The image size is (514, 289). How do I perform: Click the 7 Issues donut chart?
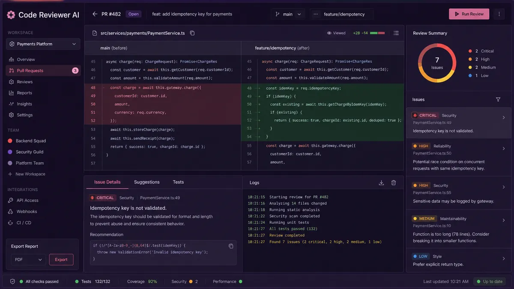click(437, 63)
